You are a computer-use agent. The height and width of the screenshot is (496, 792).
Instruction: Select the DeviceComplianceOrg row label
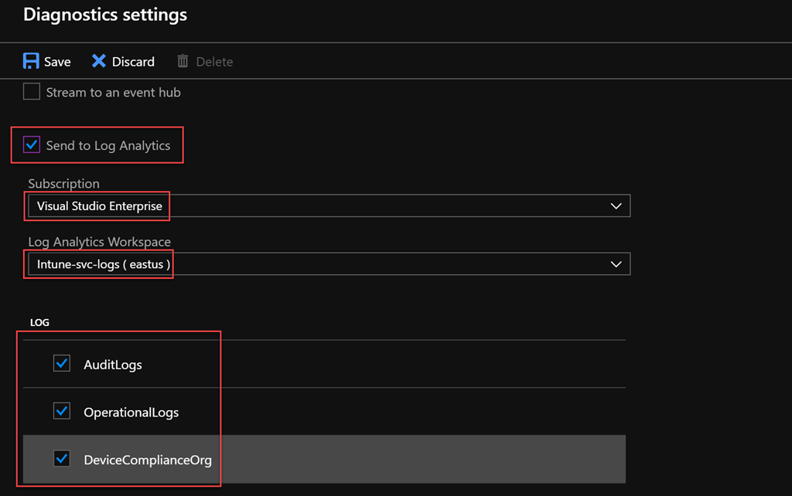pyautogui.click(x=148, y=460)
